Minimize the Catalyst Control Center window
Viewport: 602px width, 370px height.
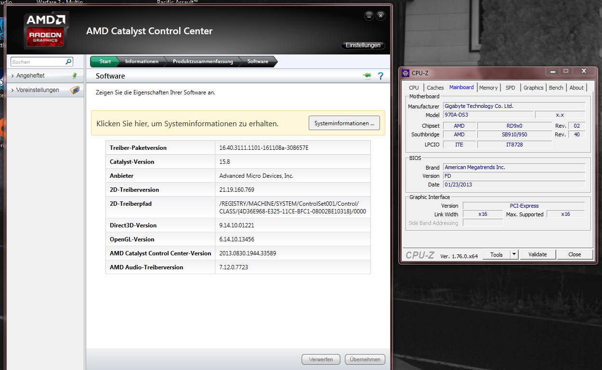pyautogui.click(x=369, y=16)
